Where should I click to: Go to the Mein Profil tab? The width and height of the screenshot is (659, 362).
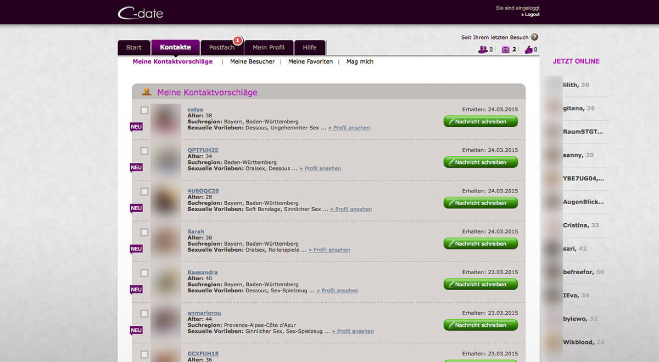(x=269, y=48)
